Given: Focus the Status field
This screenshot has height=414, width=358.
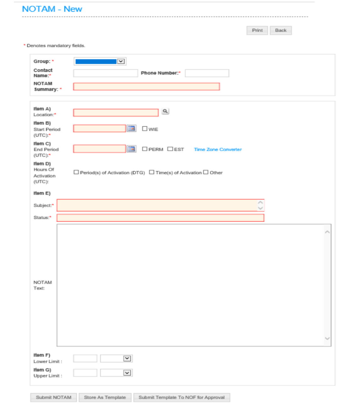Looking at the screenshot, I should tap(160, 218).
